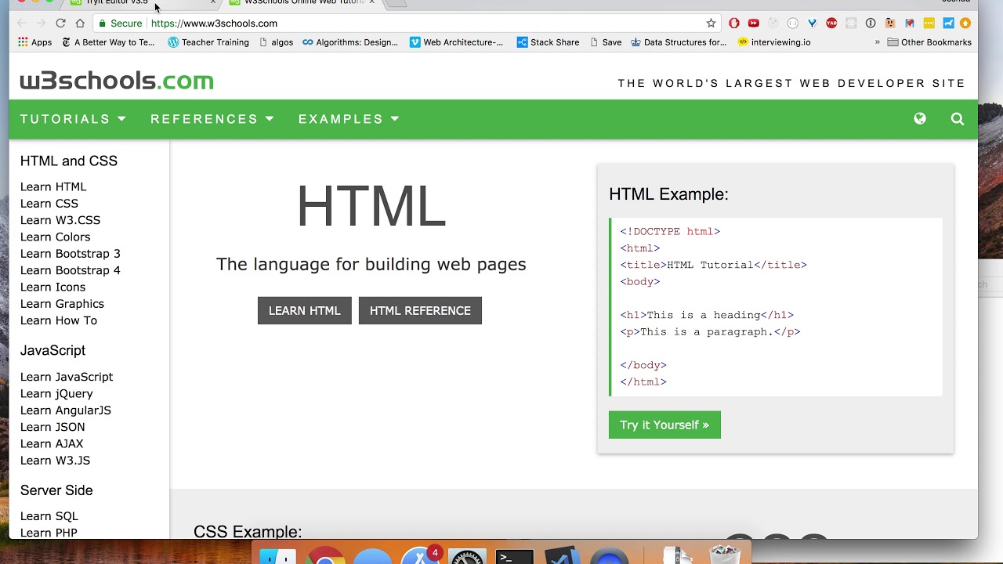Bookmark this page with the star icon
This screenshot has width=1003, height=564.
711,23
